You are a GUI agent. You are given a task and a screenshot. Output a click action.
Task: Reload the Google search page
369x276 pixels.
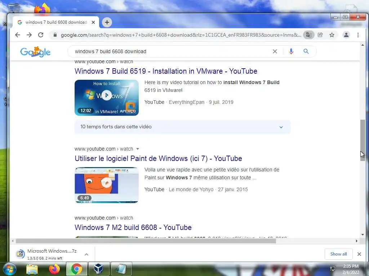coord(41,35)
